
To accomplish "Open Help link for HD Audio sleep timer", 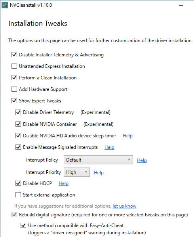I will 127,136.
